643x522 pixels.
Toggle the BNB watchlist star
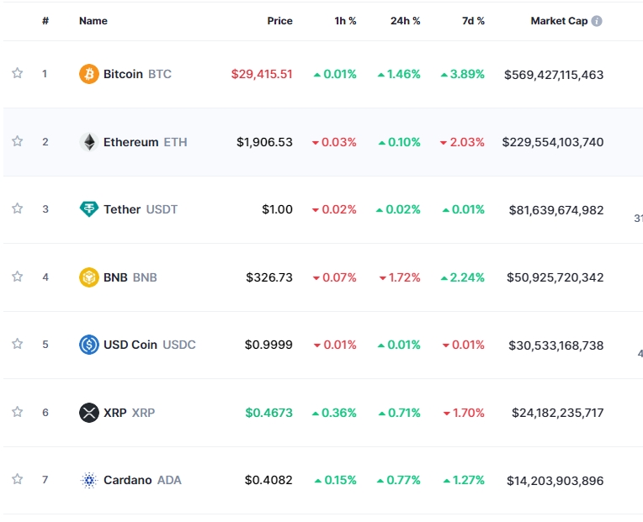point(17,276)
